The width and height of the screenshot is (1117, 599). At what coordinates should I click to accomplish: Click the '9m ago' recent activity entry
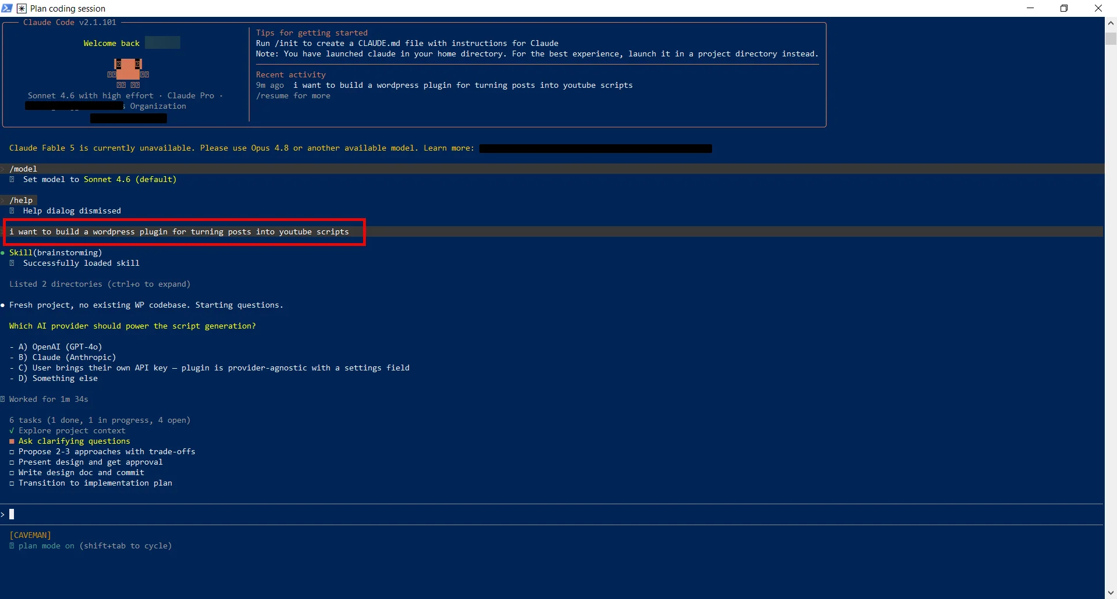(444, 85)
